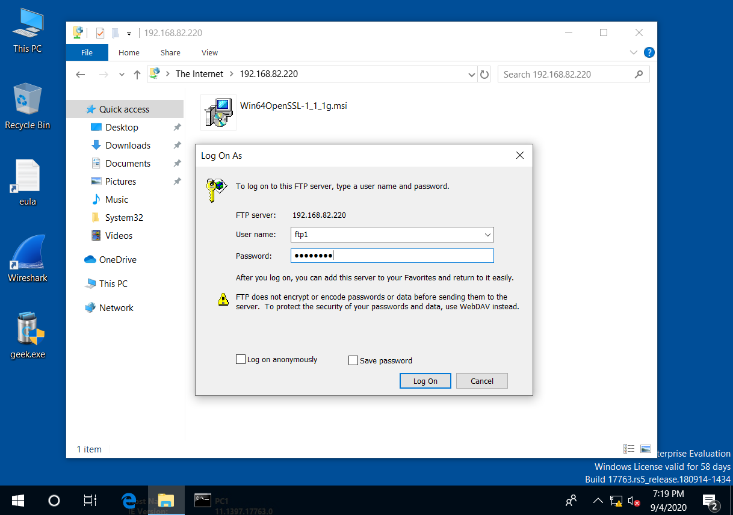Switch to large icons view layout
The height and width of the screenshot is (515, 733).
[646, 449]
